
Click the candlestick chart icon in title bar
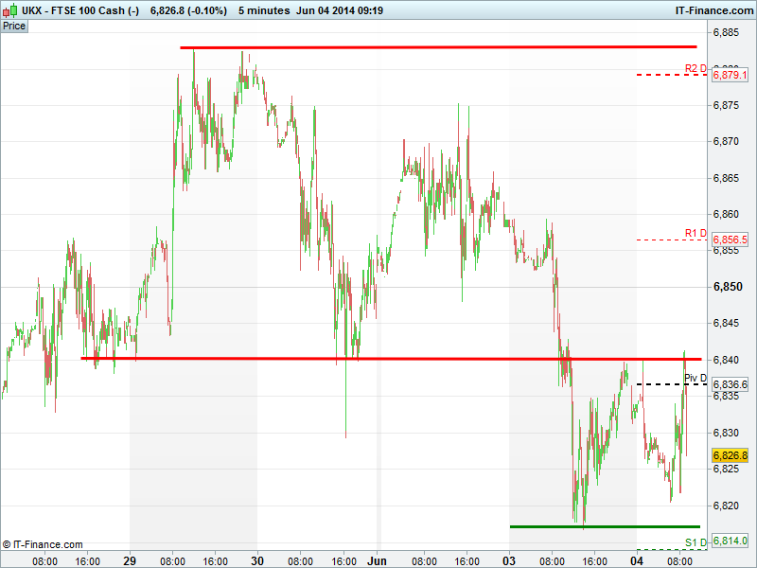click(9, 9)
